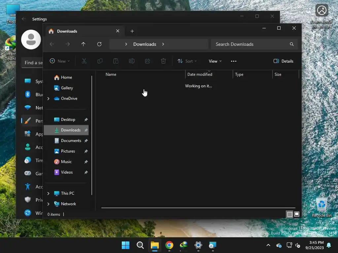The image size is (338, 253).
Task: Switch to large thumbnails view icon in status bar
Action: click(x=297, y=214)
